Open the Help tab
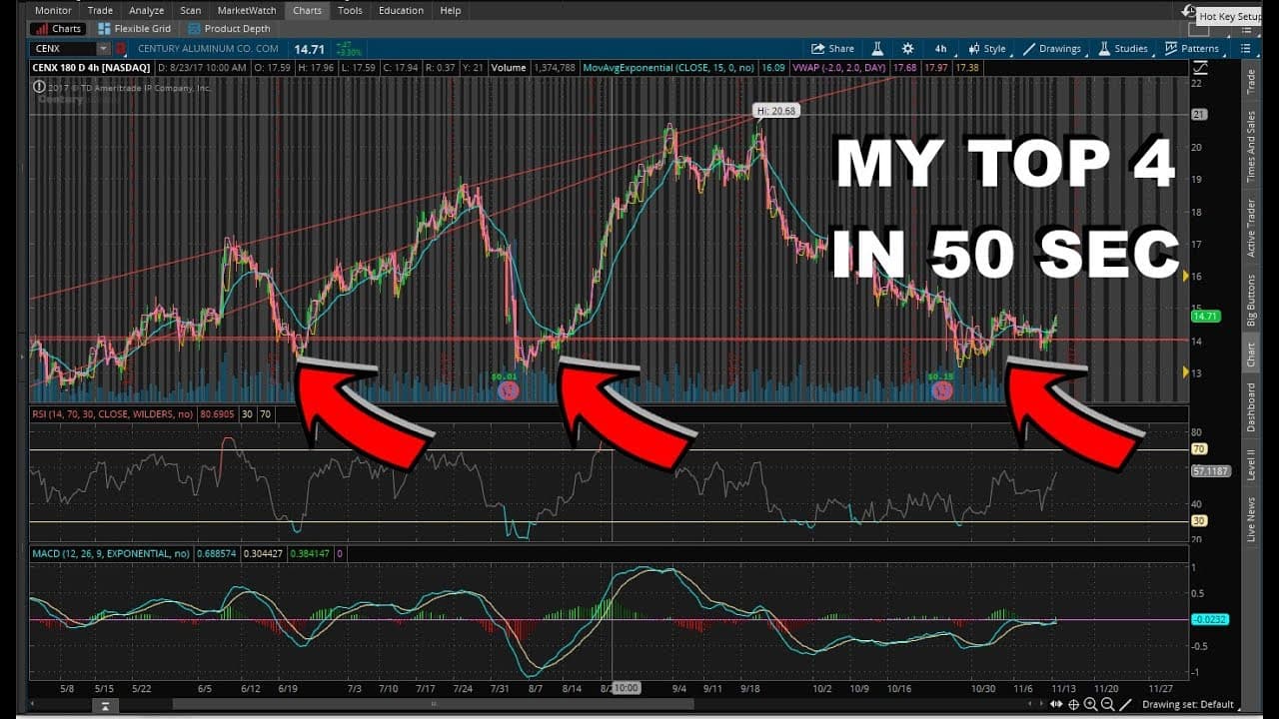The image size is (1279, 719). (451, 10)
